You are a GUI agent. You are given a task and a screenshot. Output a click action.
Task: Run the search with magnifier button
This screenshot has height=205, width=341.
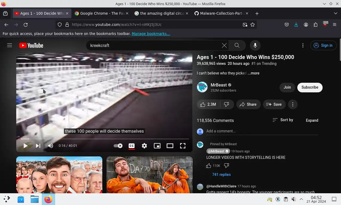coord(237,45)
